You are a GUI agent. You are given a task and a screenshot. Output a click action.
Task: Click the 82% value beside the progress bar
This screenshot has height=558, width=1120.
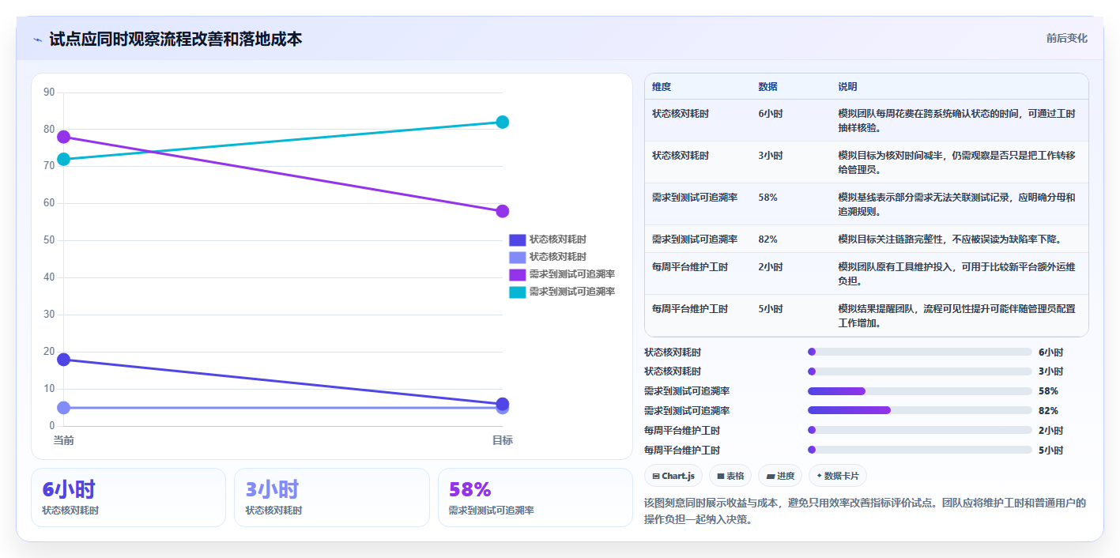(1048, 411)
